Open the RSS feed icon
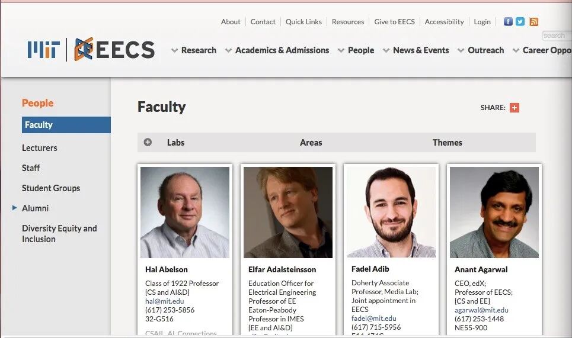572x338 pixels. tap(533, 21)
